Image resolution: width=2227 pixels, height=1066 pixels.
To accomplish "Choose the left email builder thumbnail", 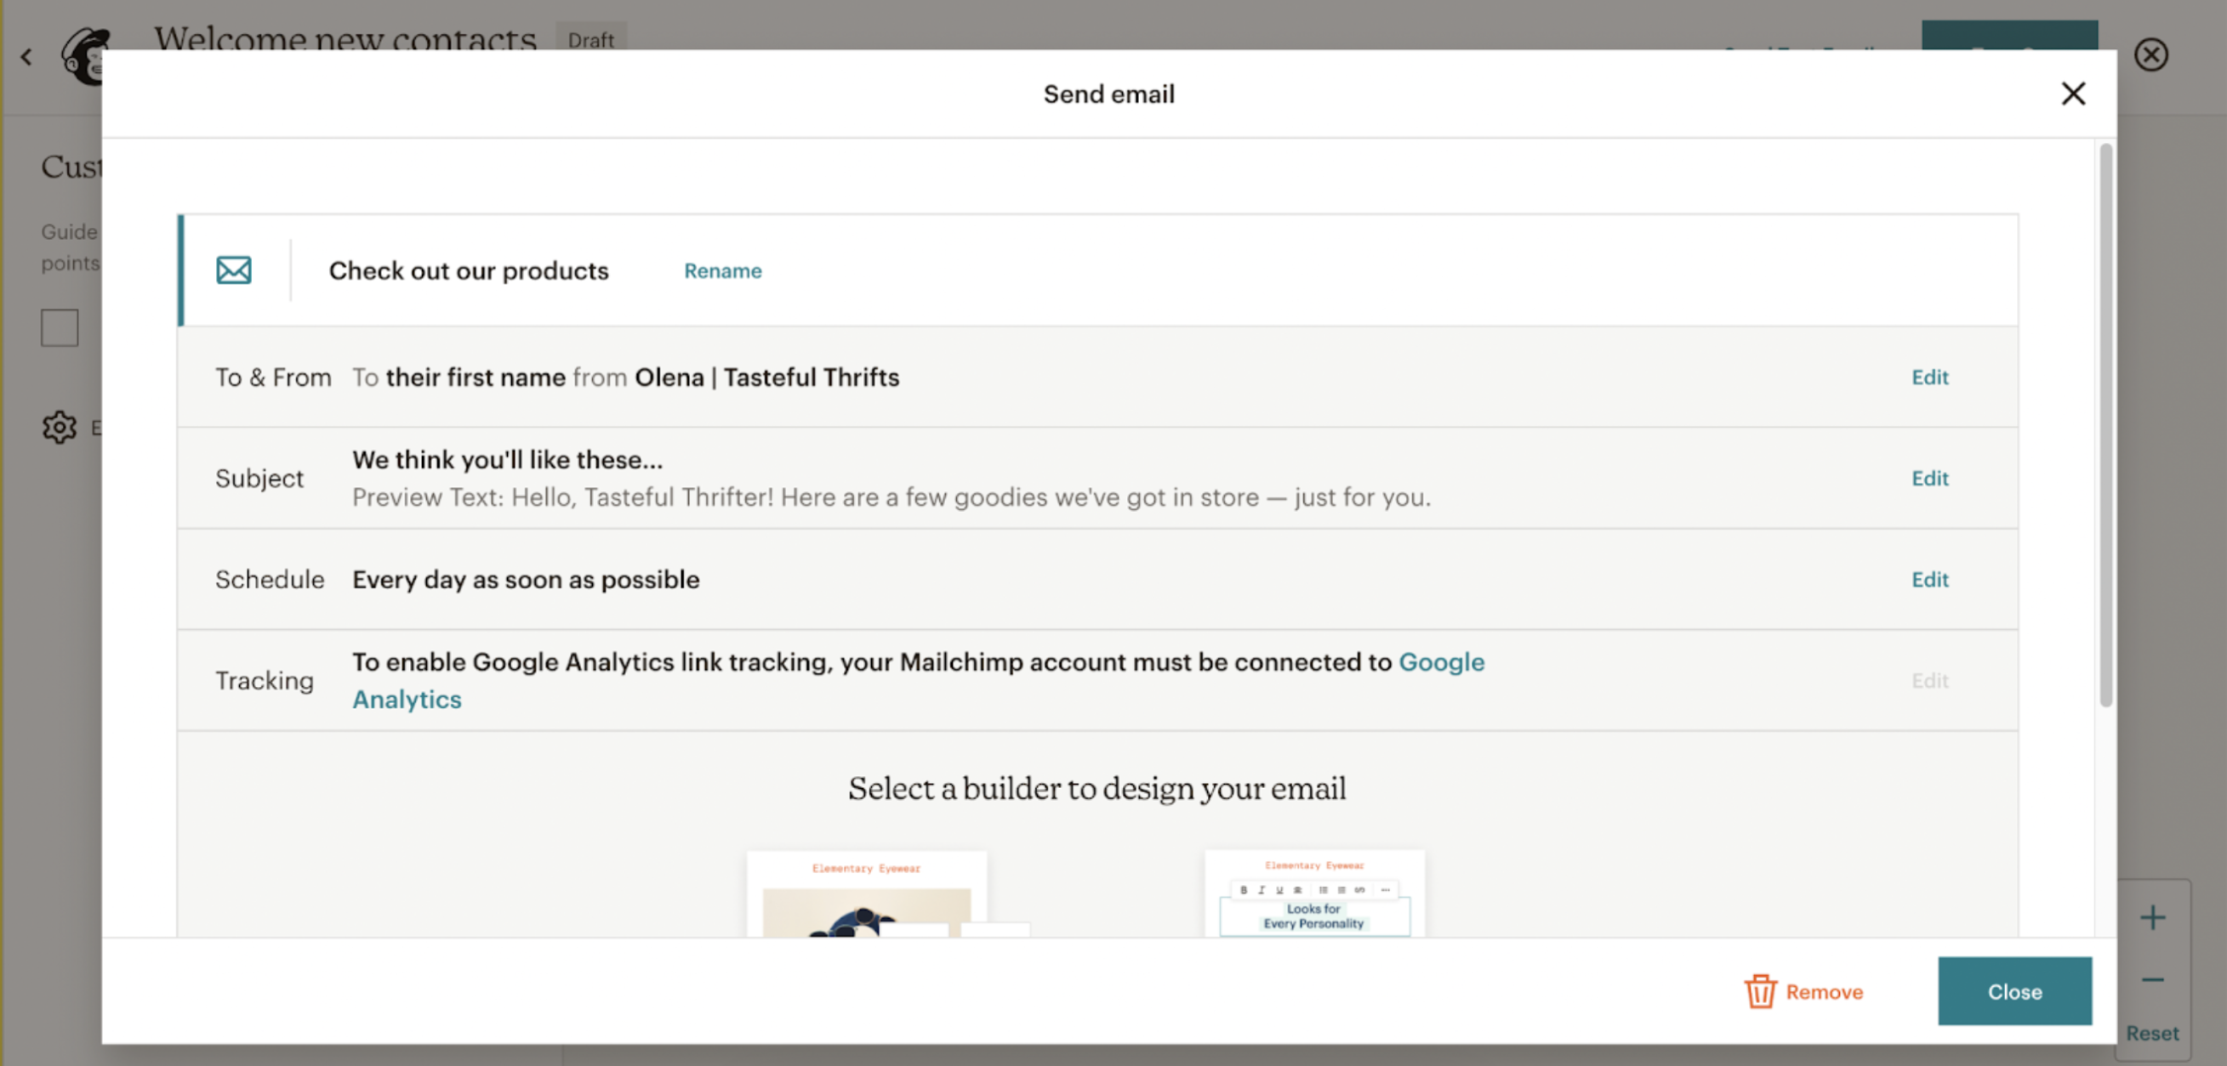I will coord(866,894).
